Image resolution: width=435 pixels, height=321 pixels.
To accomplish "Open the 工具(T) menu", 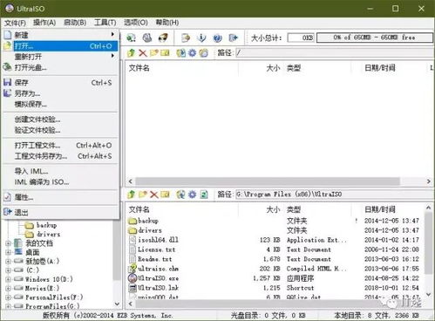I will tap(105, 23).
